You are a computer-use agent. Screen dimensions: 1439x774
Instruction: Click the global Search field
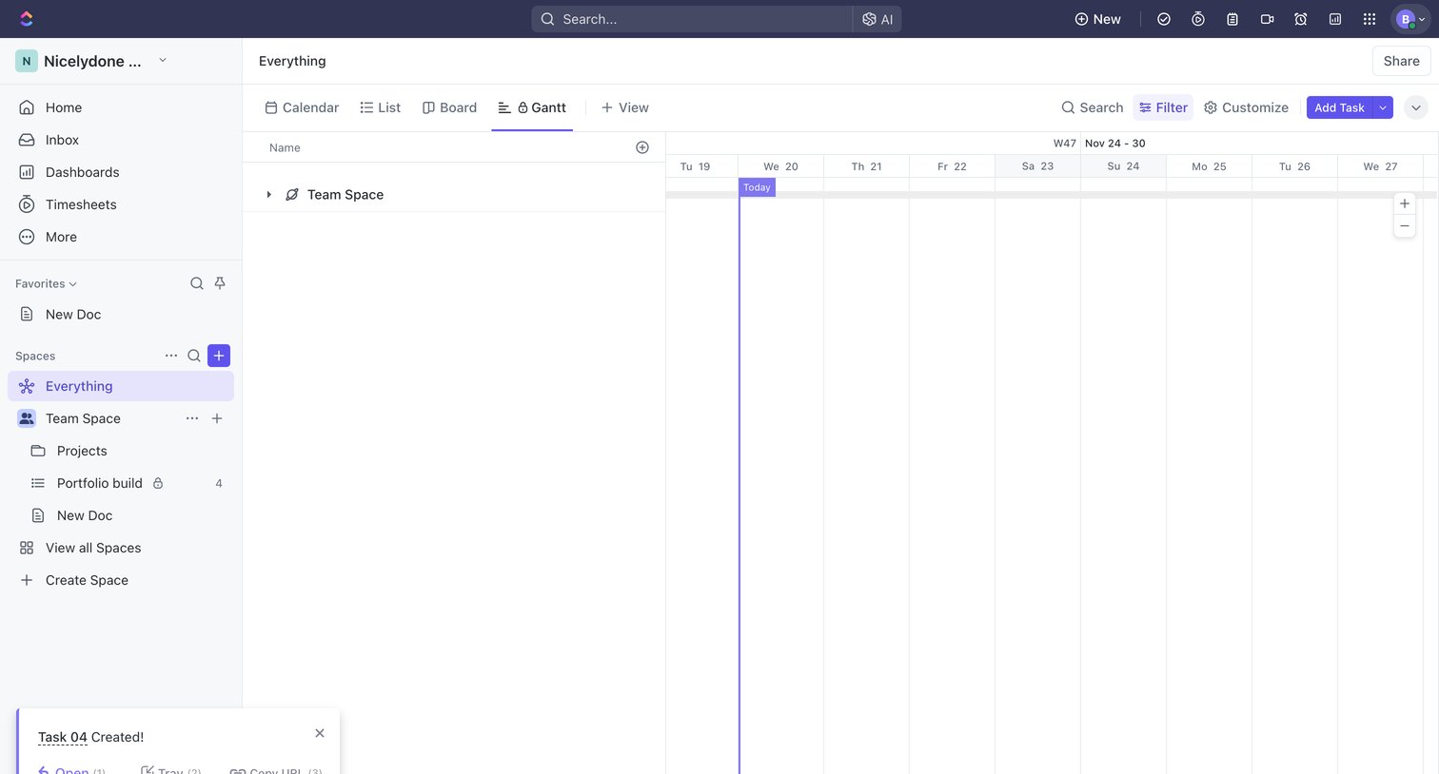pyautogui.click(x=692, y=19)
